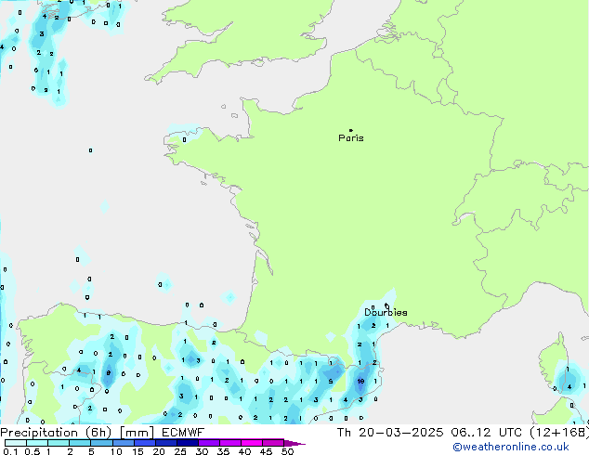Select the 15–20 mm blue legend swatch
The image size is (589, 455).
(145, 443)
